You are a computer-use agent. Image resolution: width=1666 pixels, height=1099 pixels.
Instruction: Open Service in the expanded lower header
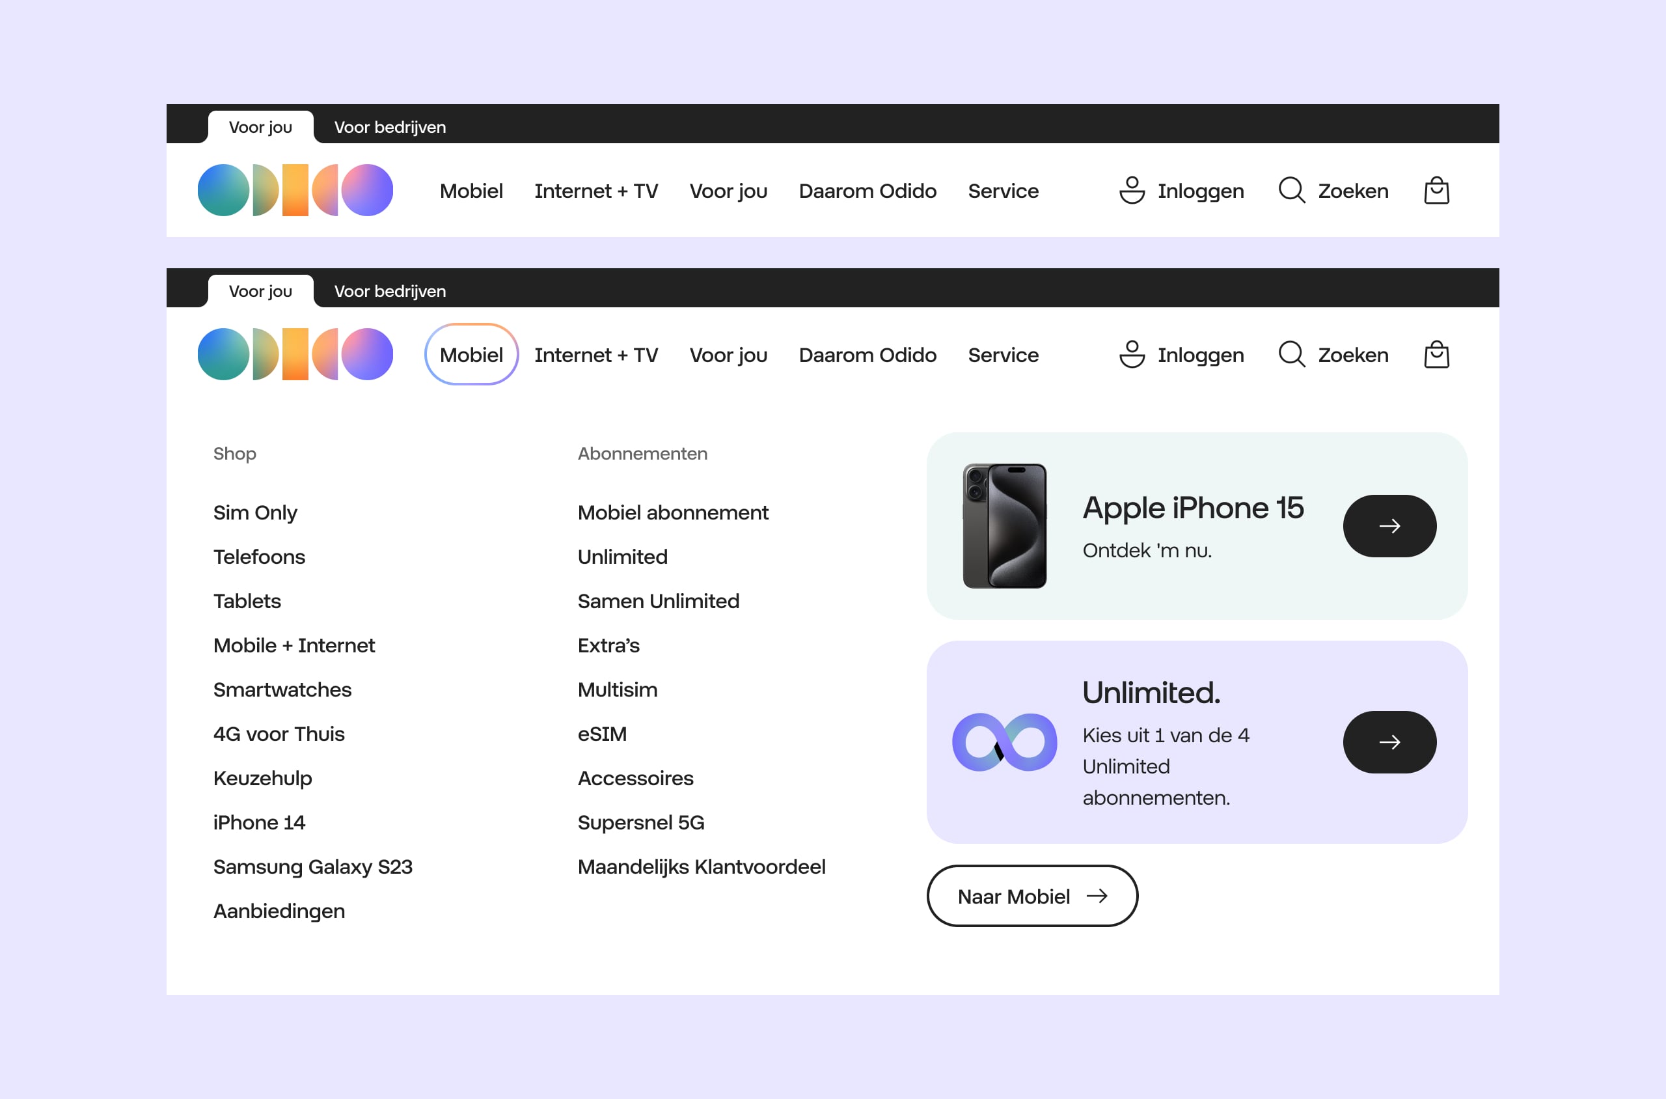[x=1004, y=355]
